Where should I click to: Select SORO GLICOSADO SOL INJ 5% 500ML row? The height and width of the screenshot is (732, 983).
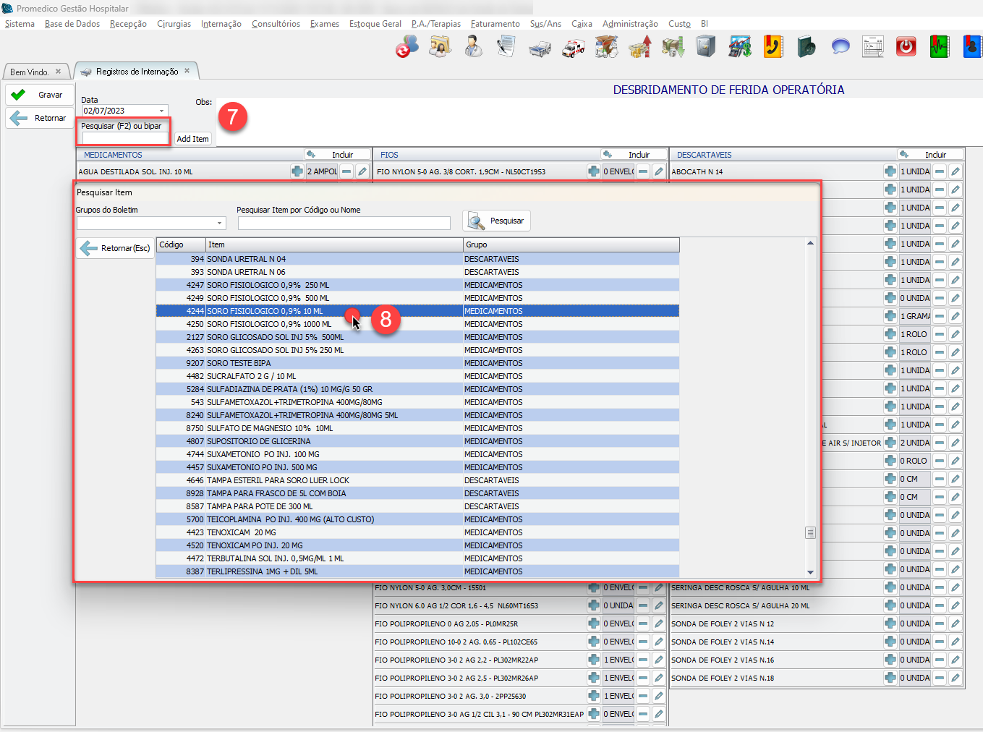click(275, 337)
